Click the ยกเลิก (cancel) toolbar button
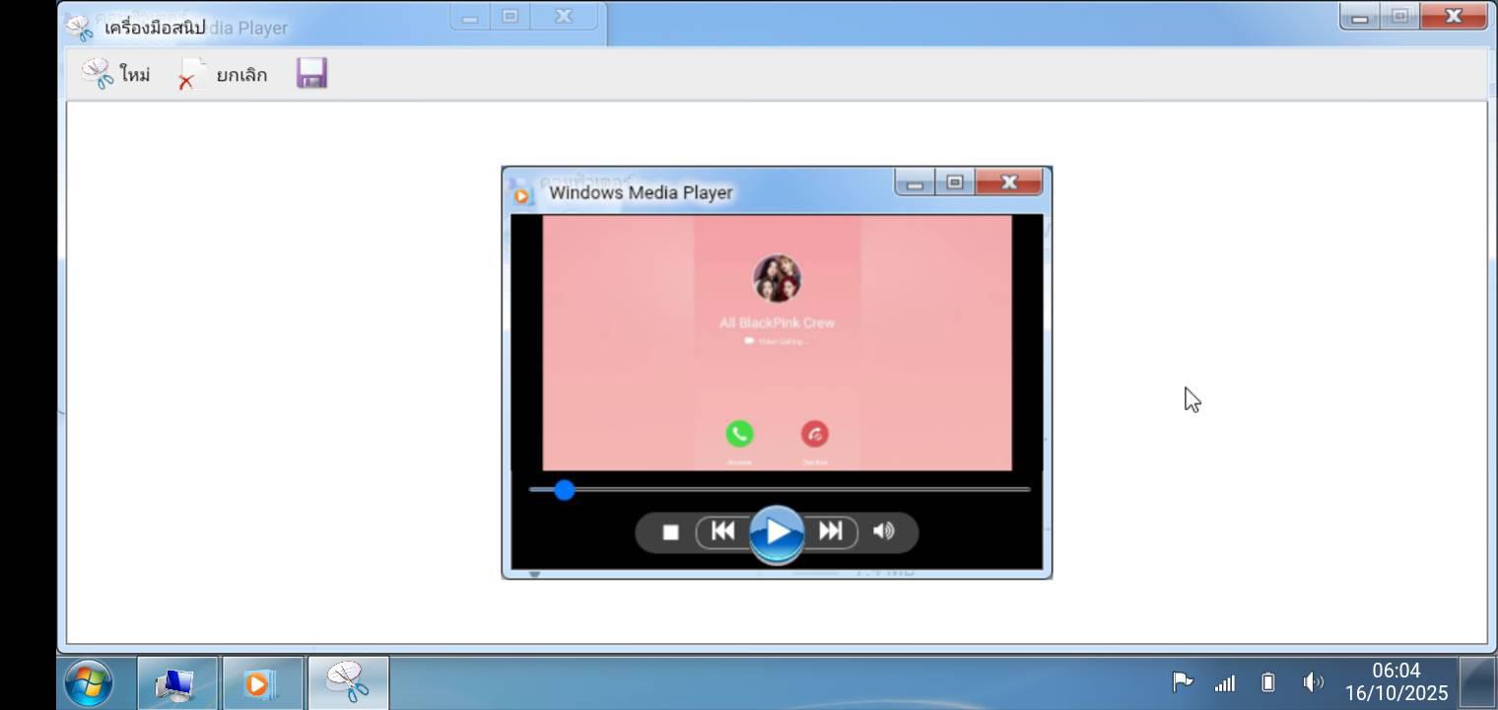This screenshot has width=1498, height=710. pos(222,74)
